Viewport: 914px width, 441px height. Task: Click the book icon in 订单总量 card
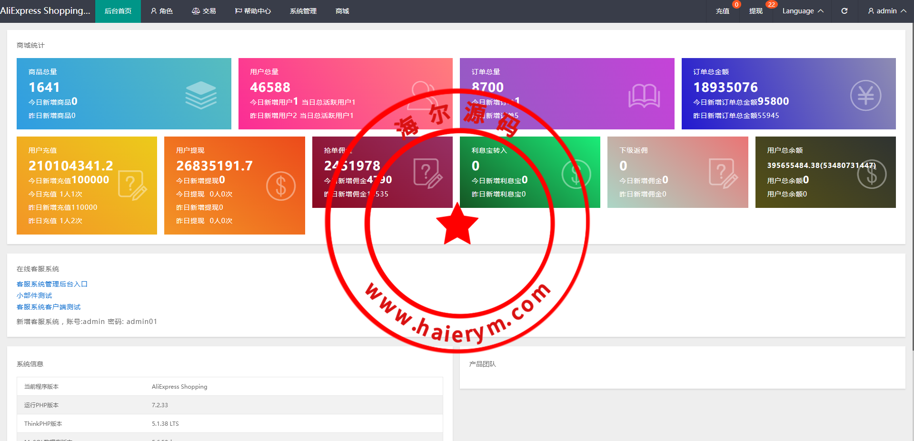(x=644, y=96)
